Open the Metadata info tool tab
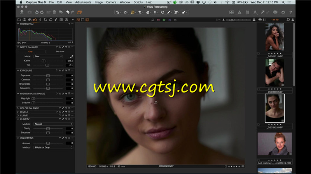Screen dimensions: 311x174 coord(66,20)
